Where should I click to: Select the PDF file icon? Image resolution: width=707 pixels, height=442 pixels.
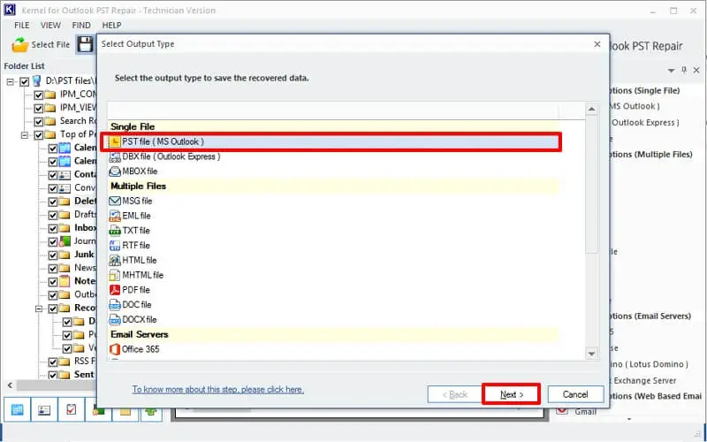pyautogui.click(x=115, y=290)
